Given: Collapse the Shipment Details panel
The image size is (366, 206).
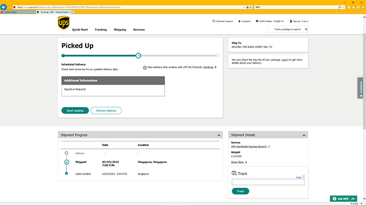Looking at the screenshot, I should [304, 135].
